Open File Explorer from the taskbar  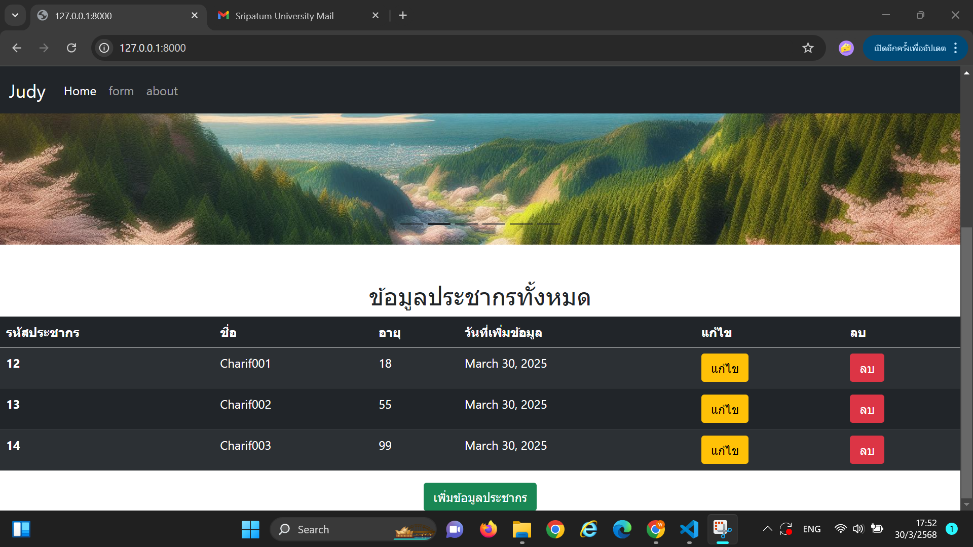pyautogui.click(x=521, y=529)
